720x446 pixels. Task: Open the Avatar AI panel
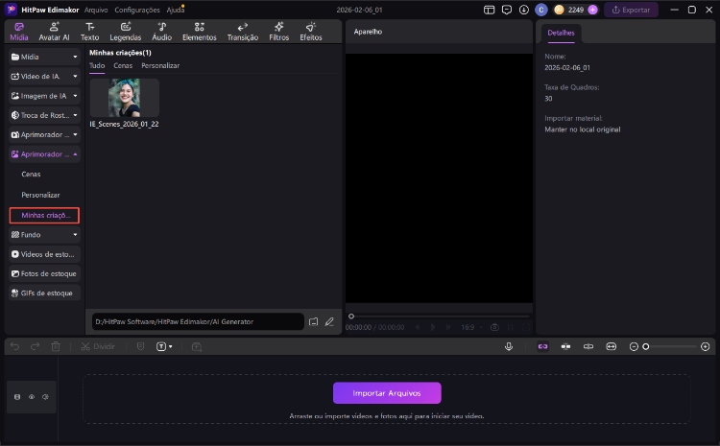tap(54, 32)
